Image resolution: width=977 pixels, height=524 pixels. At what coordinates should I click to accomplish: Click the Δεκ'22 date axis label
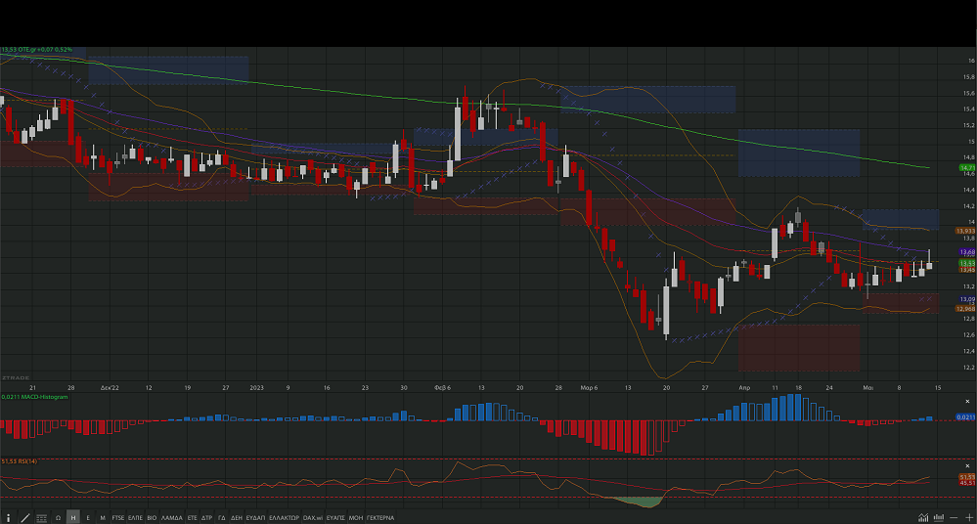pos(110,387)
